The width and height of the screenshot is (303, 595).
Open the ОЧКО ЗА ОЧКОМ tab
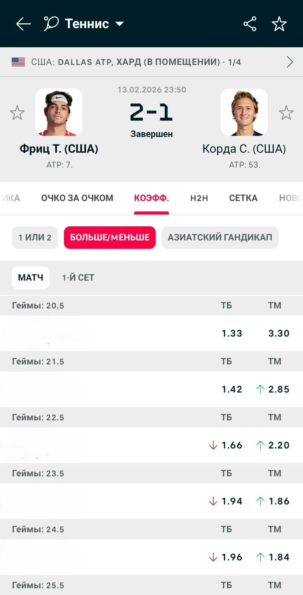pos(77,198)
